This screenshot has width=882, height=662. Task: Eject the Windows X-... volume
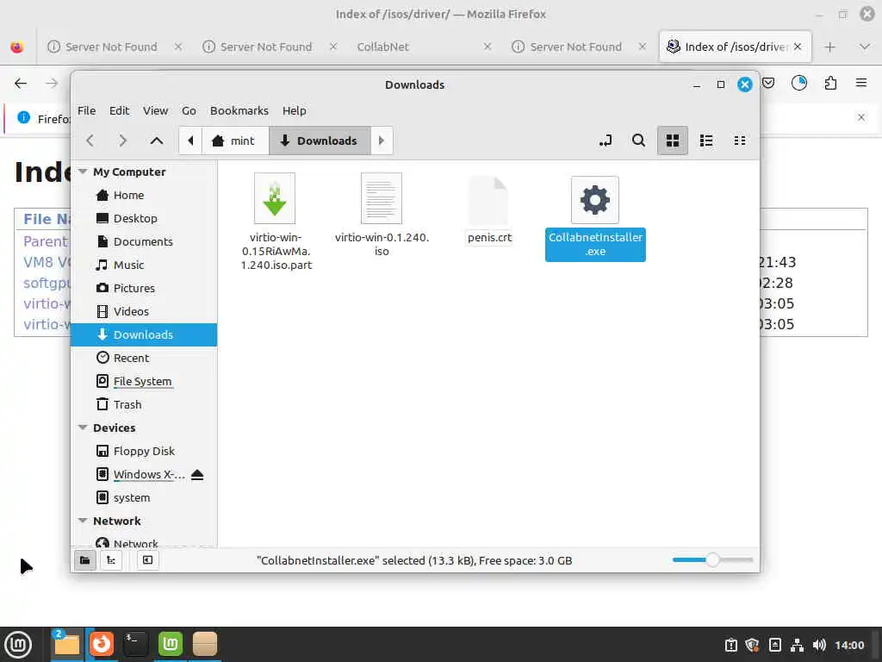(197, 475)
